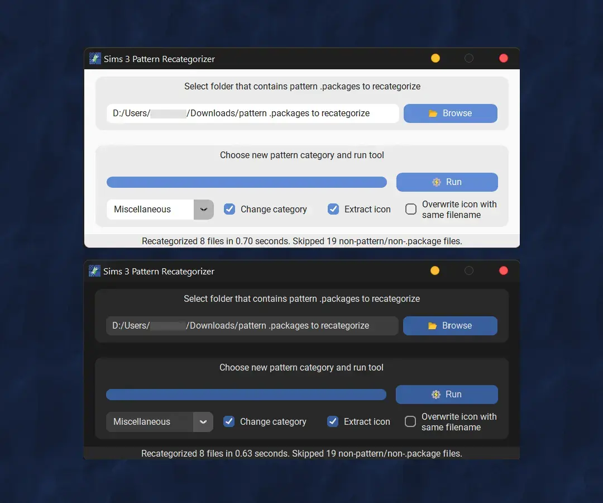Screen dimensions: 603x503
Task: Click Run button in the dark window
Action: pos(447,395)
